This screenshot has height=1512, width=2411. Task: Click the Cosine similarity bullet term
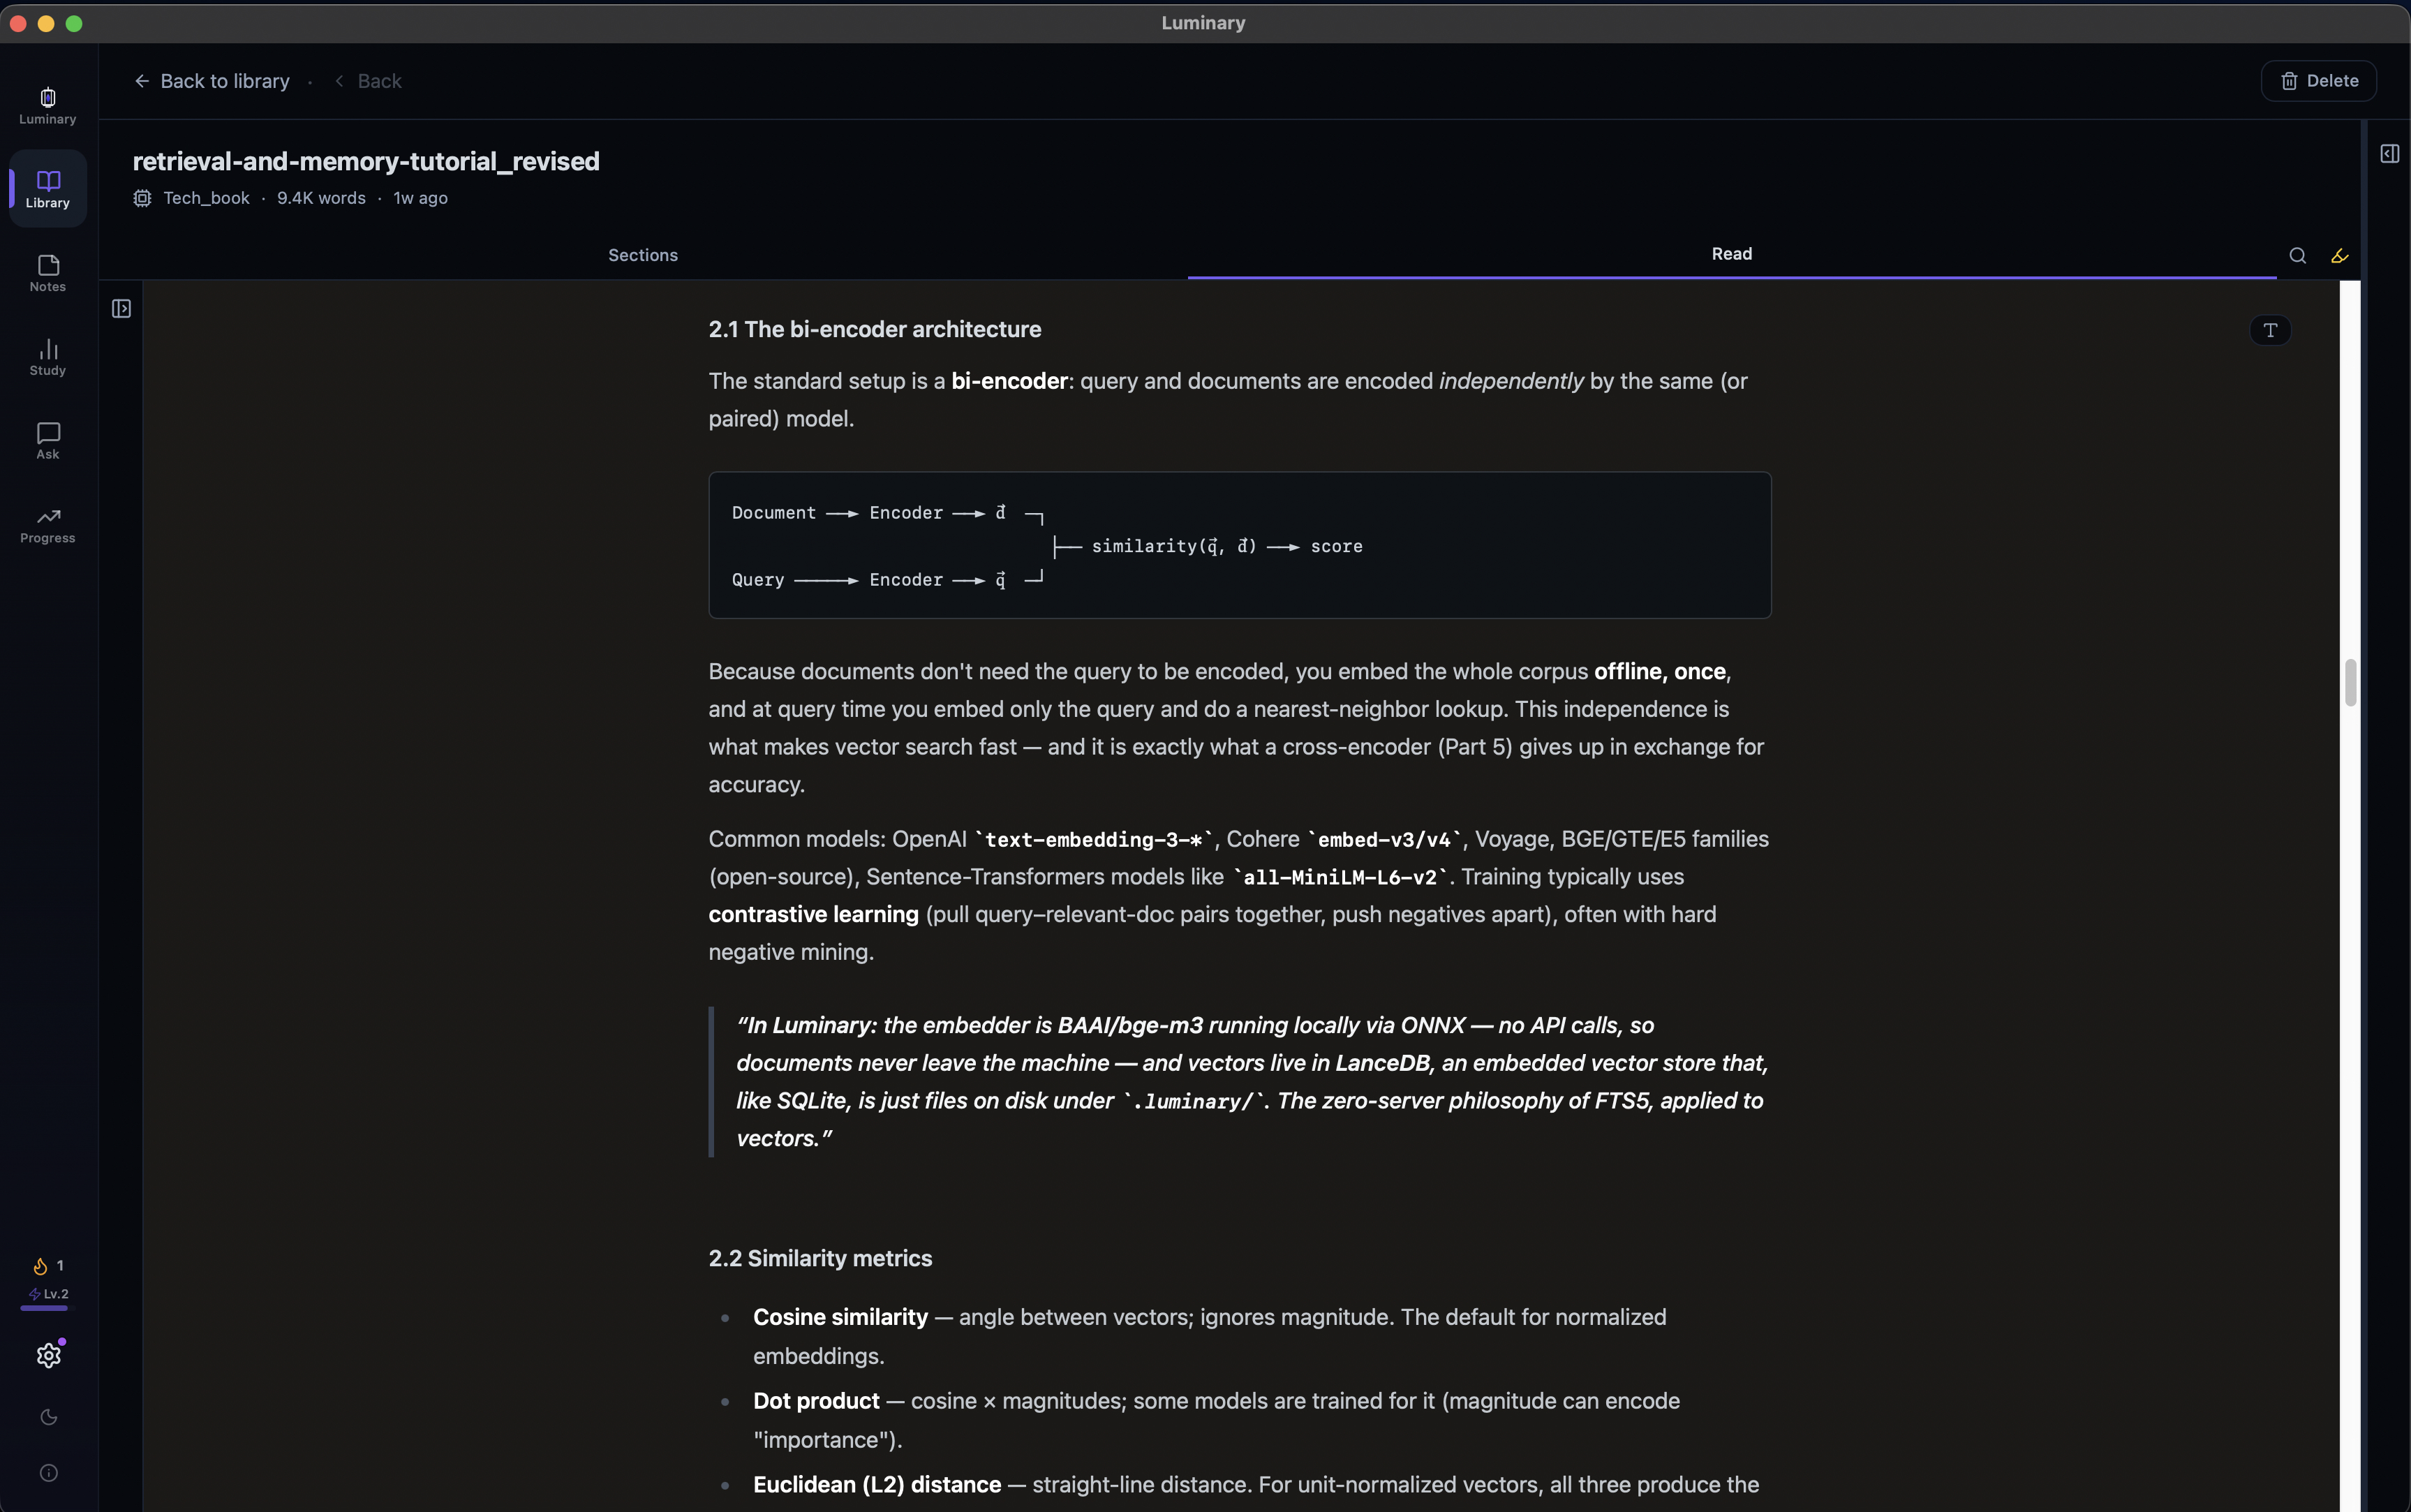[840, 1317]
